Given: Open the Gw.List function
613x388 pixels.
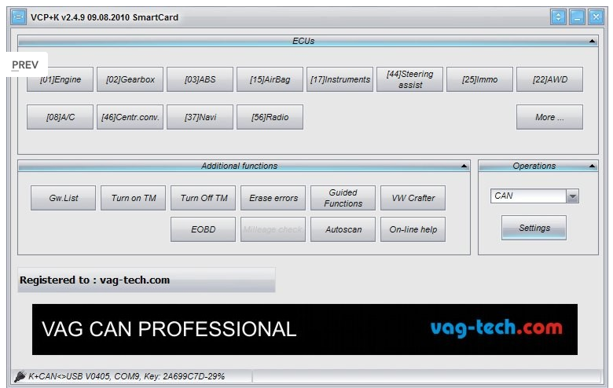Looking at the screenshot, I should (x=63, y=198).
